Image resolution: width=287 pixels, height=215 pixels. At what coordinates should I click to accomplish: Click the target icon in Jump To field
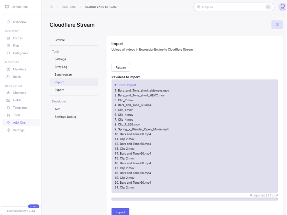click(198, 7)
